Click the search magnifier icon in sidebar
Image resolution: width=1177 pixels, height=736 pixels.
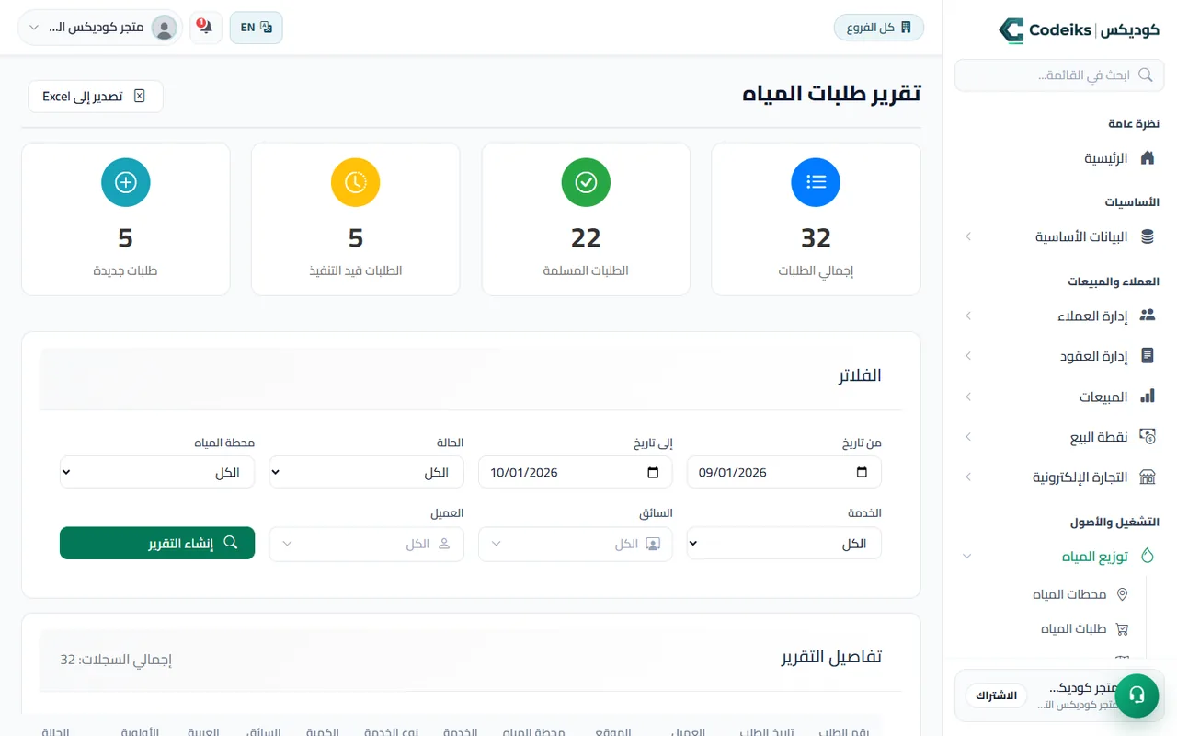click(x=1145, y=75)
